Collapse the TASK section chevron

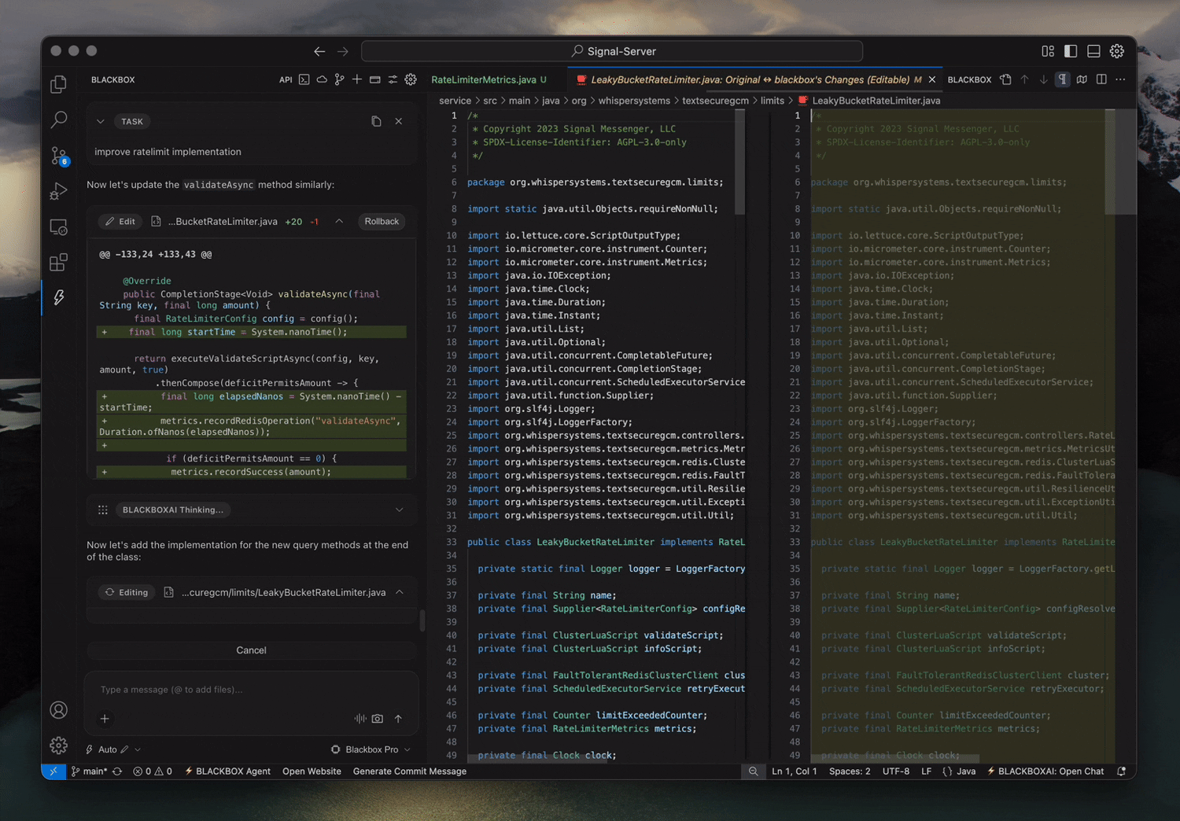[101, 122]
